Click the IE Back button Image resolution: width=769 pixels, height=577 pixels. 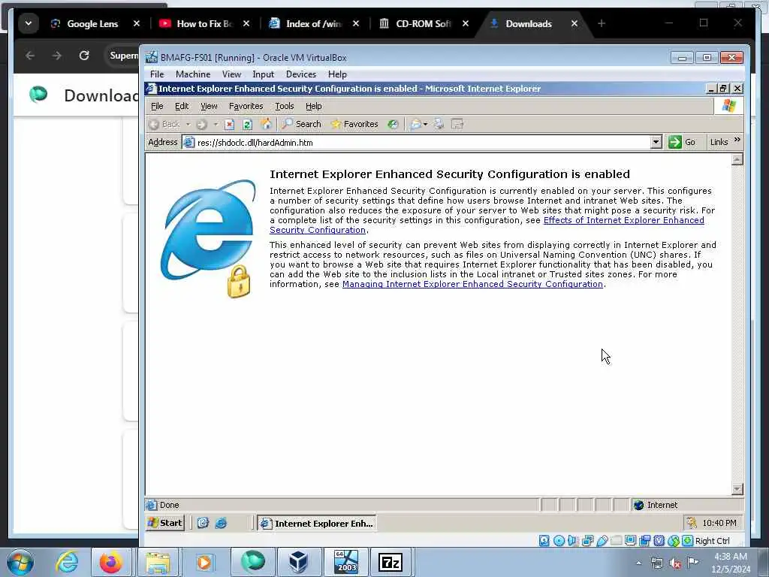pyautogui.click(x=164, y=124)
